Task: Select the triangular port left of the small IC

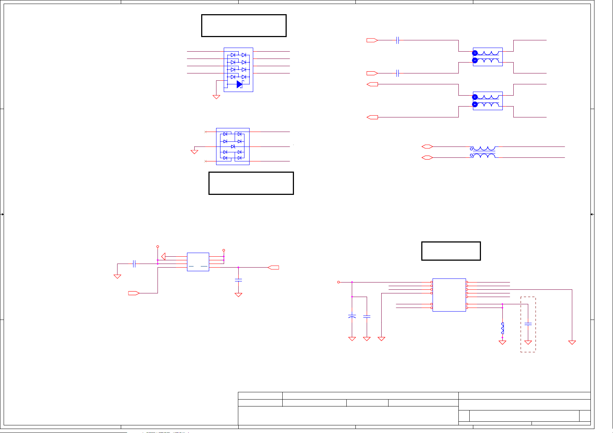Action: coord(163,257)
